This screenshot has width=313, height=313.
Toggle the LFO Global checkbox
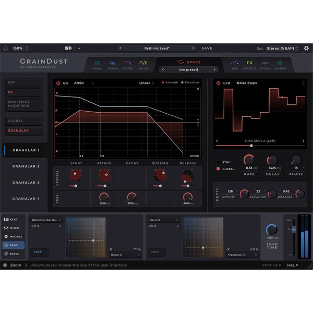tap(218, 168)
